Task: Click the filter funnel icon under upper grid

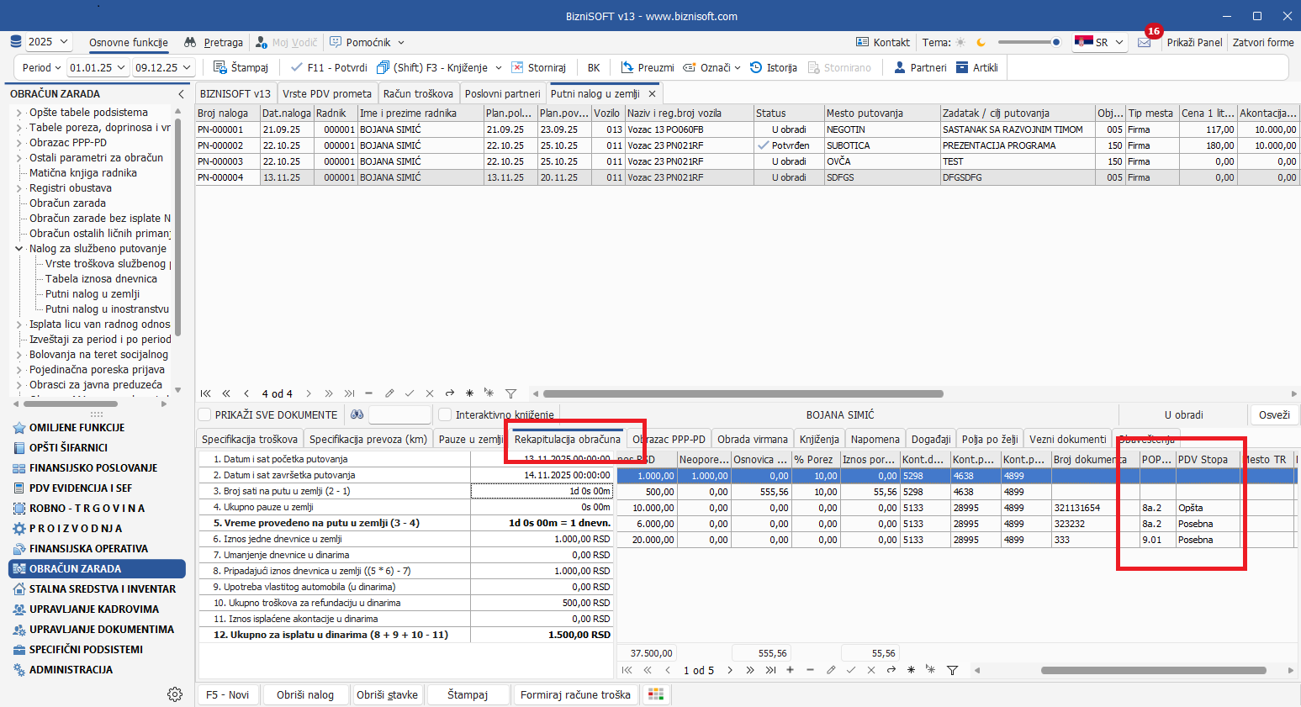Action: coord(510,393)
